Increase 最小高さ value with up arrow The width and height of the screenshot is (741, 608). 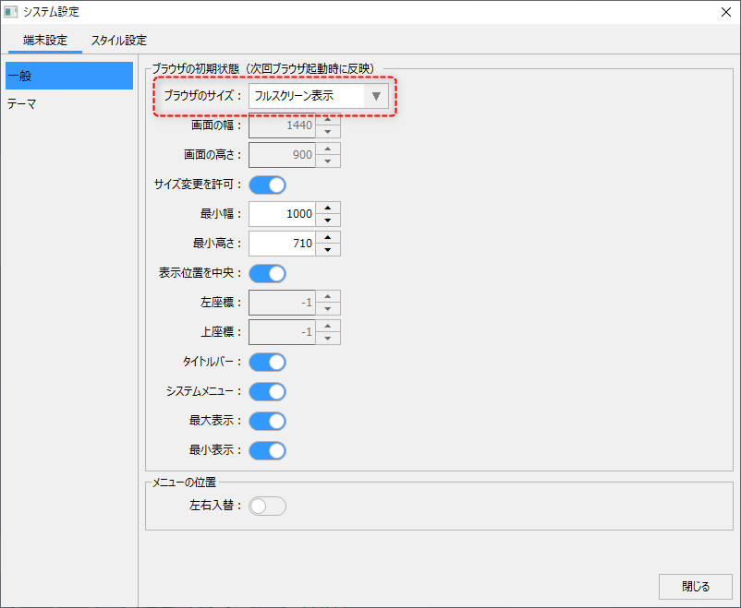tap(328, 237)
